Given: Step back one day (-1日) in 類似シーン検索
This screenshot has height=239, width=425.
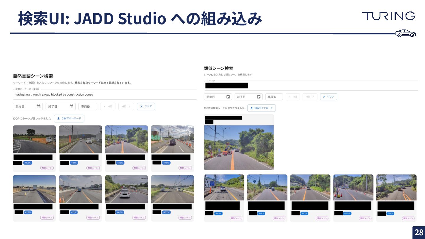Looking at the screenshot, I should click(293, 97).
